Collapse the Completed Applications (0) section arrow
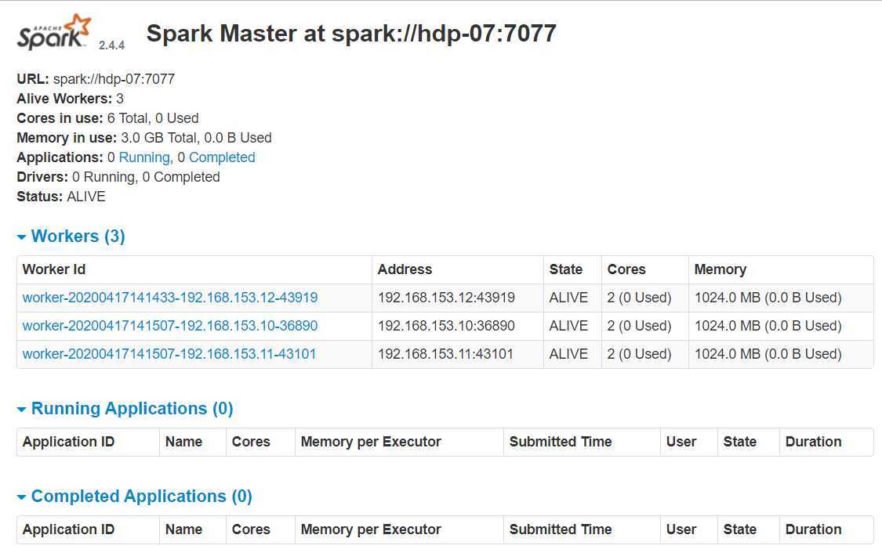Viewport: 882px width, 560px height. coord(21,497)
